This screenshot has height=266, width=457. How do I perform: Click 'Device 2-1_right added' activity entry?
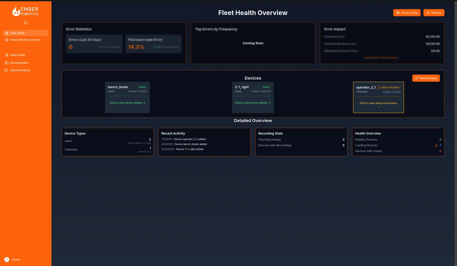[190, 149]
